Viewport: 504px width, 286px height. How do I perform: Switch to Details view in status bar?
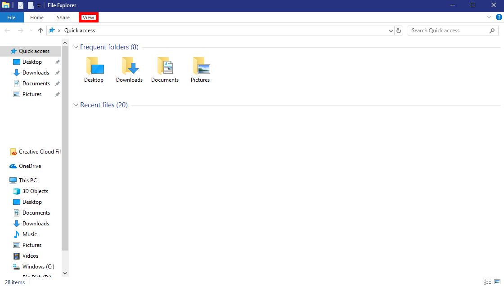487,282
